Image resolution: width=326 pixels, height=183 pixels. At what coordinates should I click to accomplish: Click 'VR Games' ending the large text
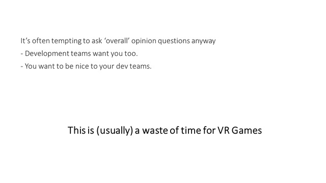point(240,130)
